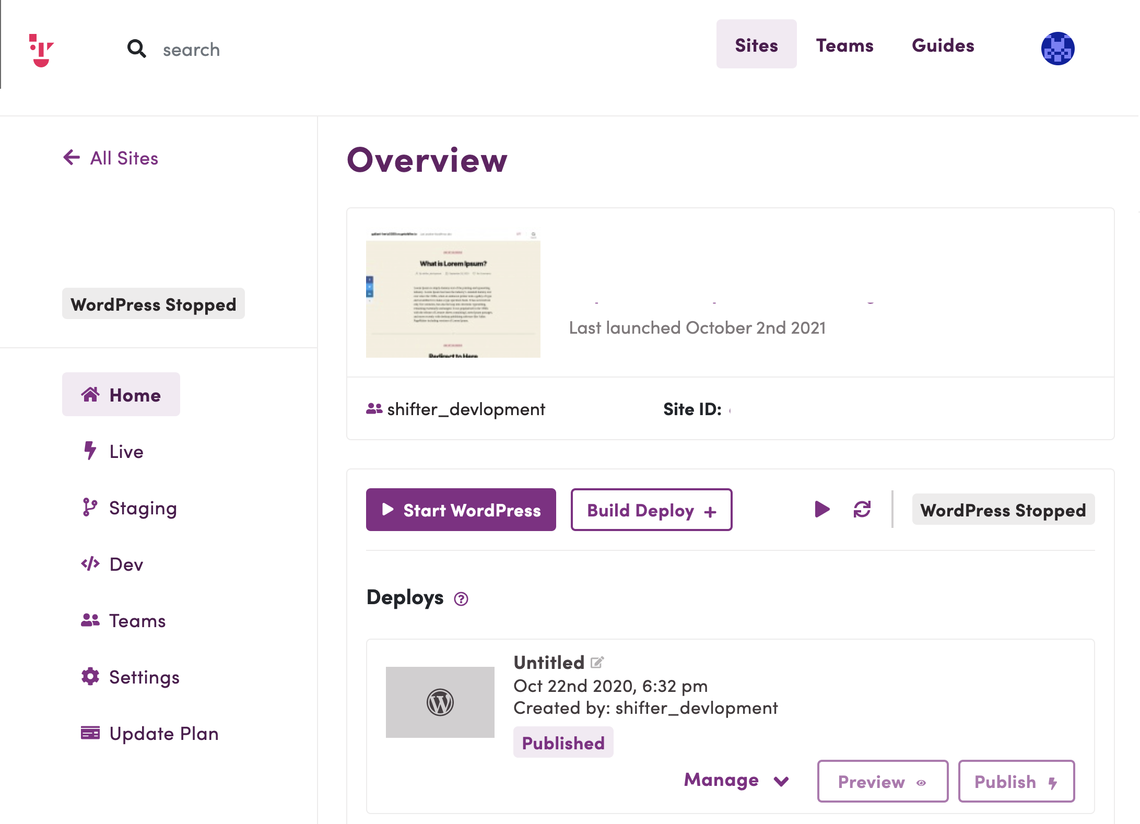Edit the Untitled deploy name icon
The height and width of the screenshot is (824, 1140).
597,662
